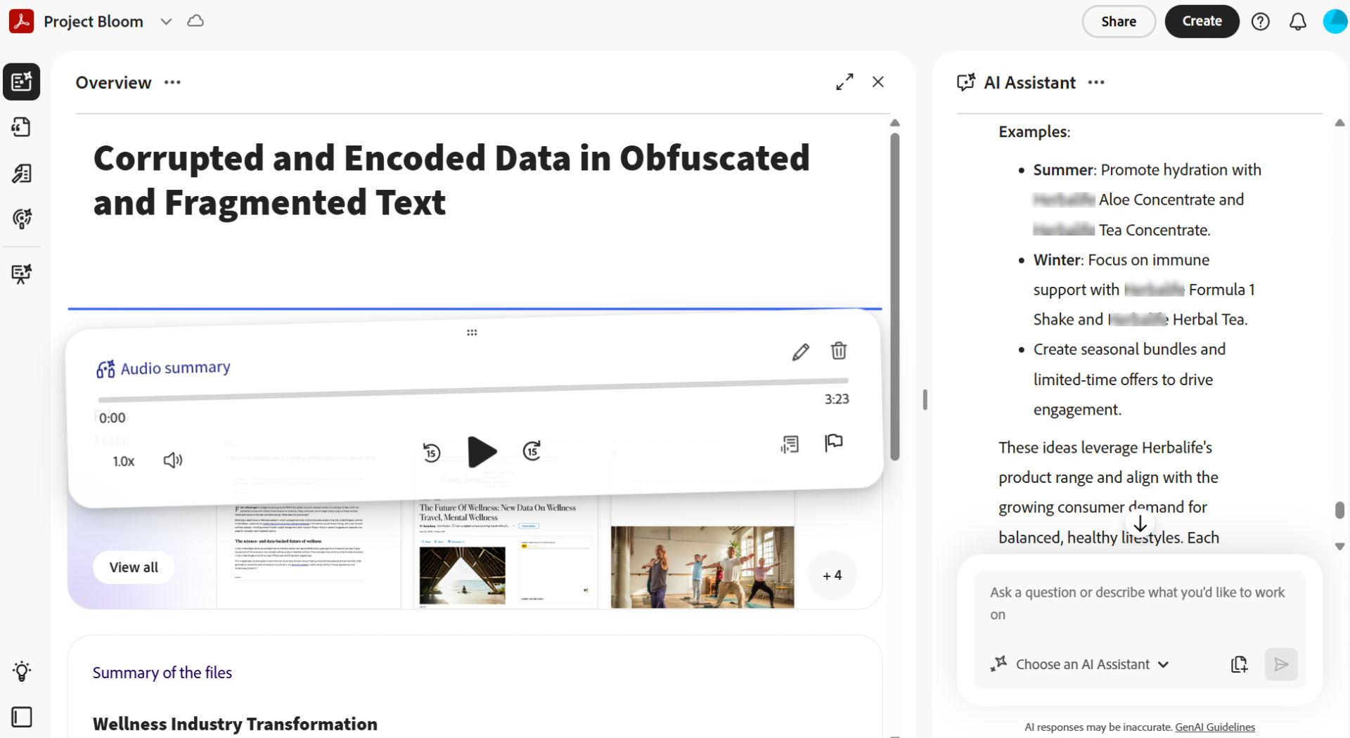1350x738 pixels.
Task: Open the Project Bloom dropdown
Action: click(166, 22)
